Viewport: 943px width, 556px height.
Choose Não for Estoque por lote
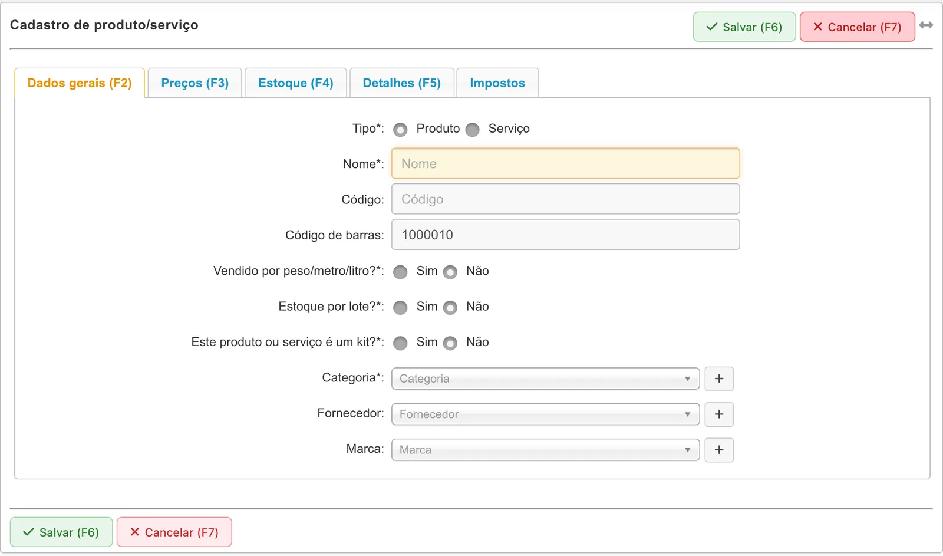pyautogui.click(x=450, y=308)
